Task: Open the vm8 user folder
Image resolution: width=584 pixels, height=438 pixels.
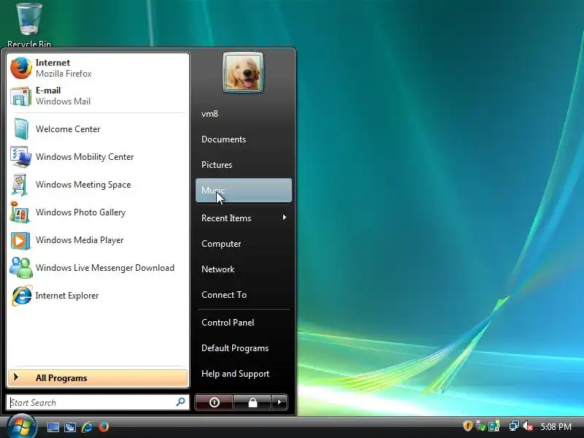Action: (244, 114)
